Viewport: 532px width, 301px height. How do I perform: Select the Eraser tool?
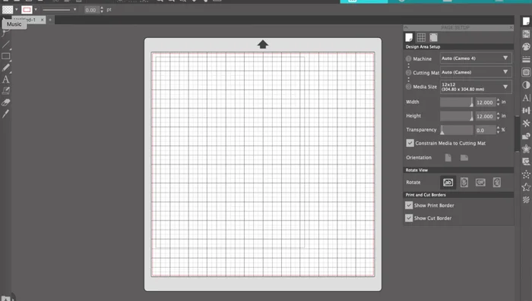click(x=6, y=102)
